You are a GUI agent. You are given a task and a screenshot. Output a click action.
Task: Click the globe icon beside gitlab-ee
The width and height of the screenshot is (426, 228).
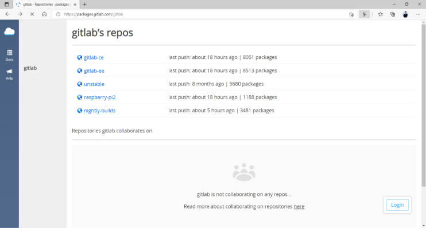tap(80, 70)
